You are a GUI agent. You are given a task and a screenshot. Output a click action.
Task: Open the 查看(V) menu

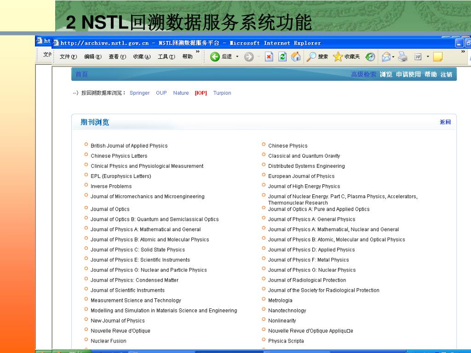coord(117,57)
